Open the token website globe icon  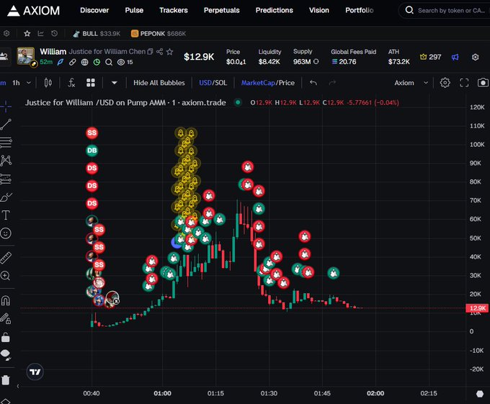pyautogui.click(x=84, y=62)
